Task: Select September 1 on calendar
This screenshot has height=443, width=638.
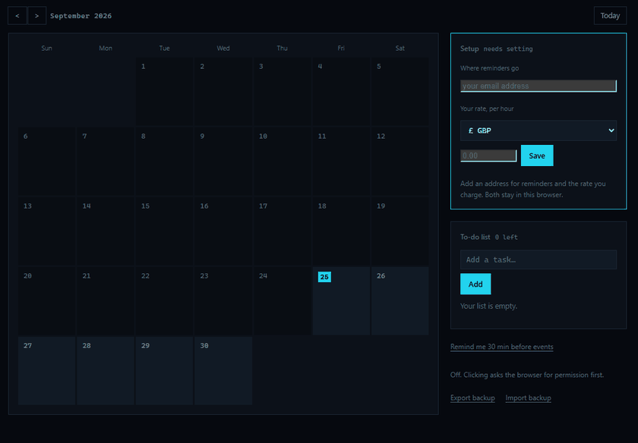Action: tap(164, 92)
